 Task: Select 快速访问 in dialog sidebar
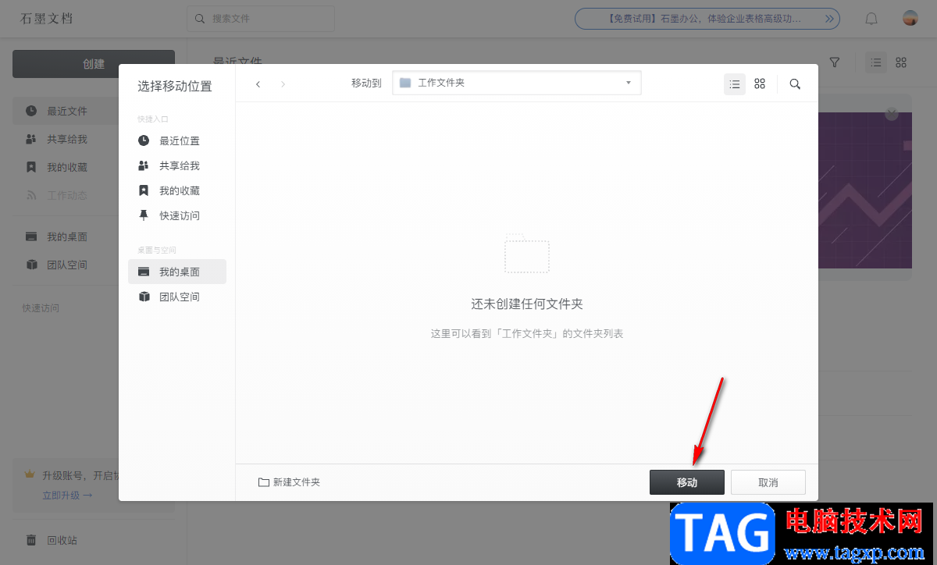[177, 215]
